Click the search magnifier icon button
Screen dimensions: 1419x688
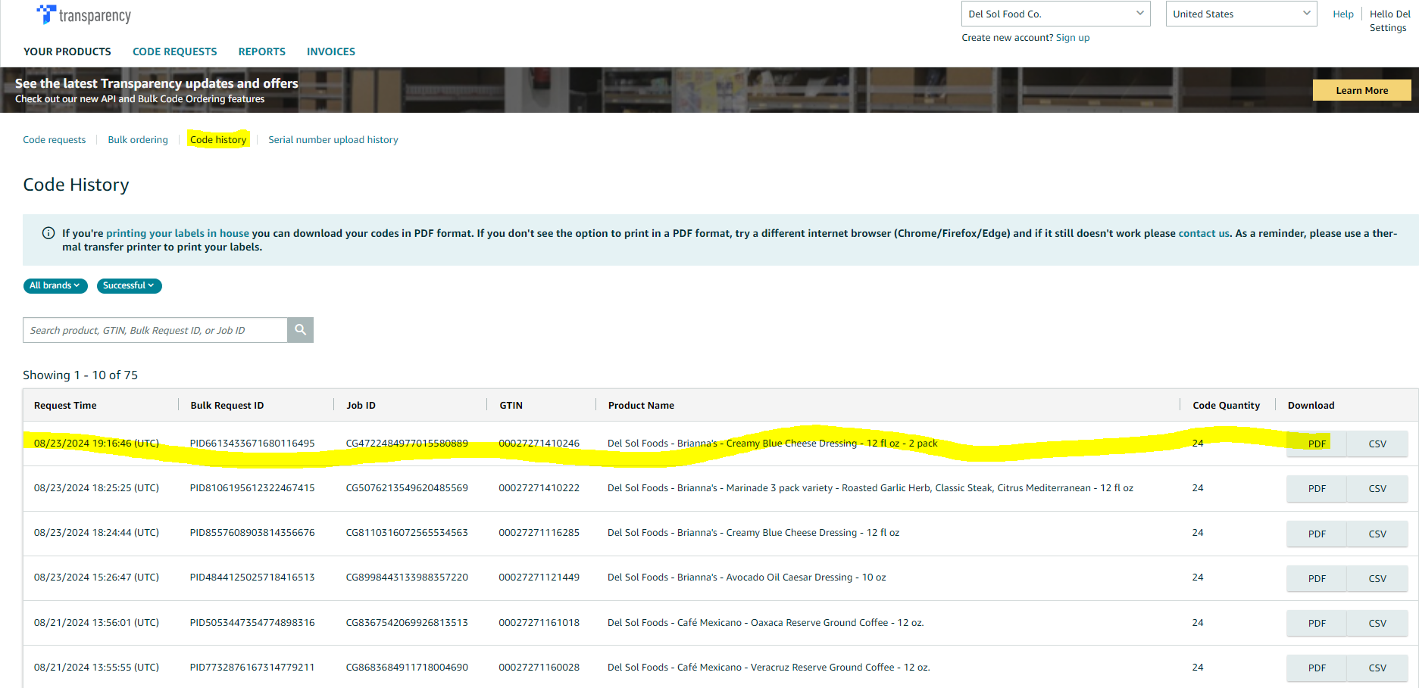(x=301, y=330)
